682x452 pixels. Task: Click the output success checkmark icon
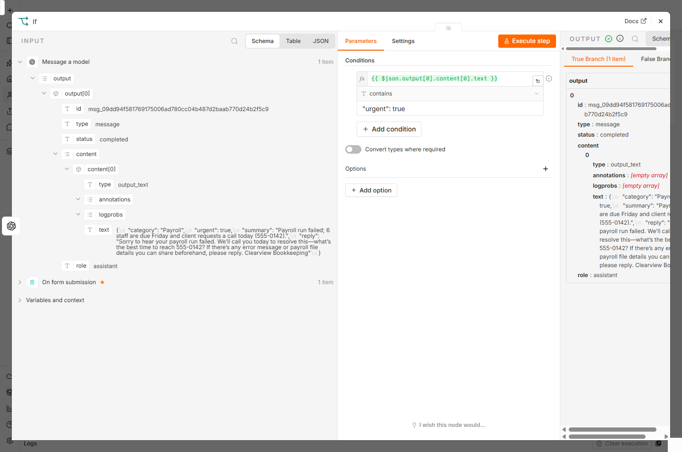609,39
